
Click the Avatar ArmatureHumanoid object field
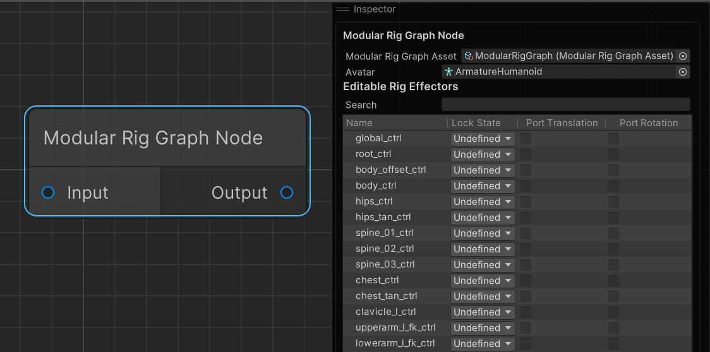coord(565,71)
